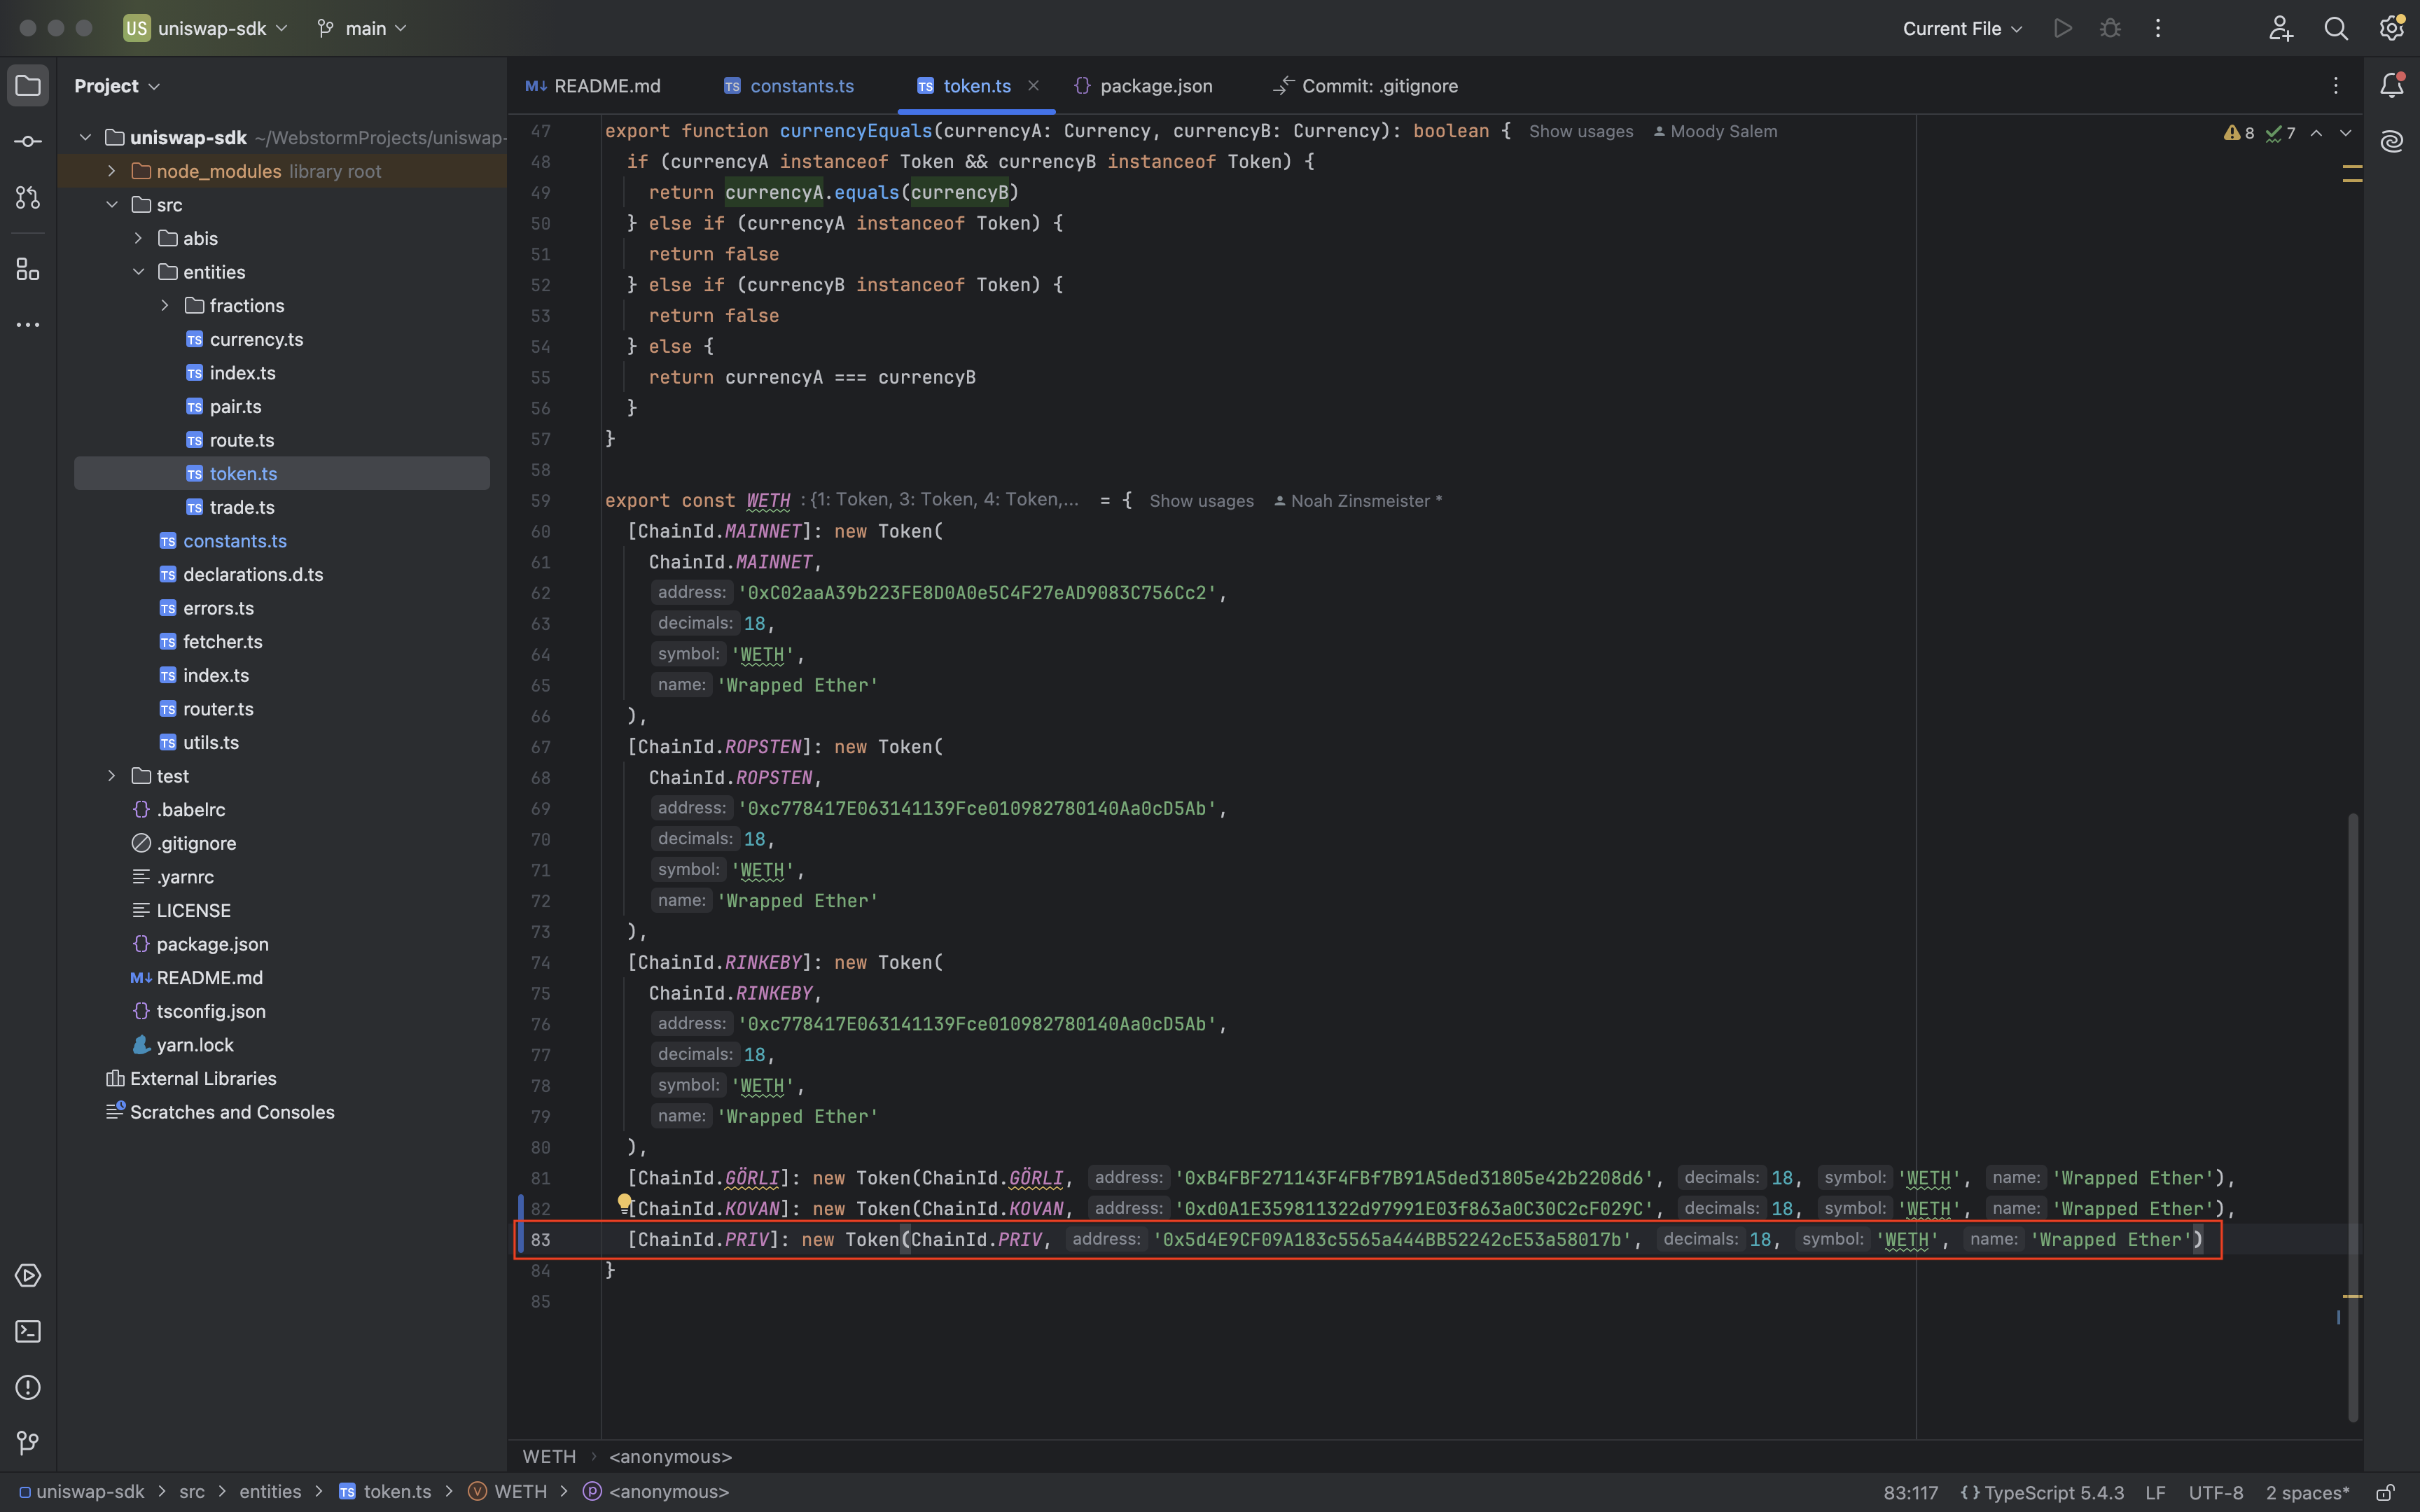Open the Pull Requests tool window icon

point(28,198)
